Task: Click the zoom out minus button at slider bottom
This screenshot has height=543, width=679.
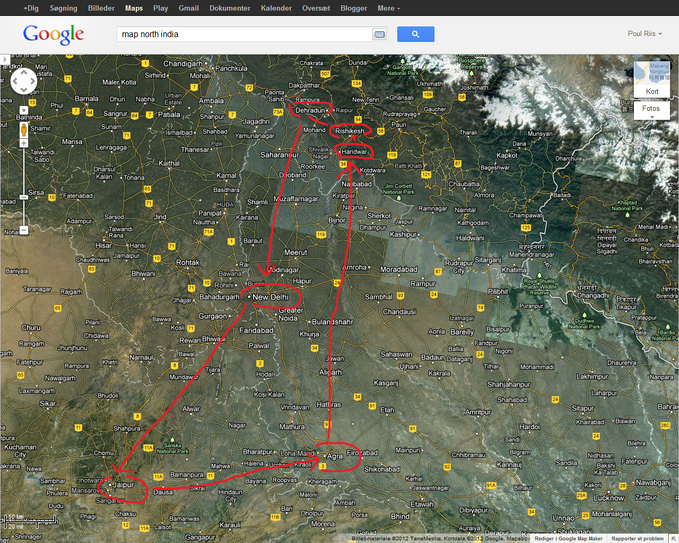Action: click(x=24, y=230)
